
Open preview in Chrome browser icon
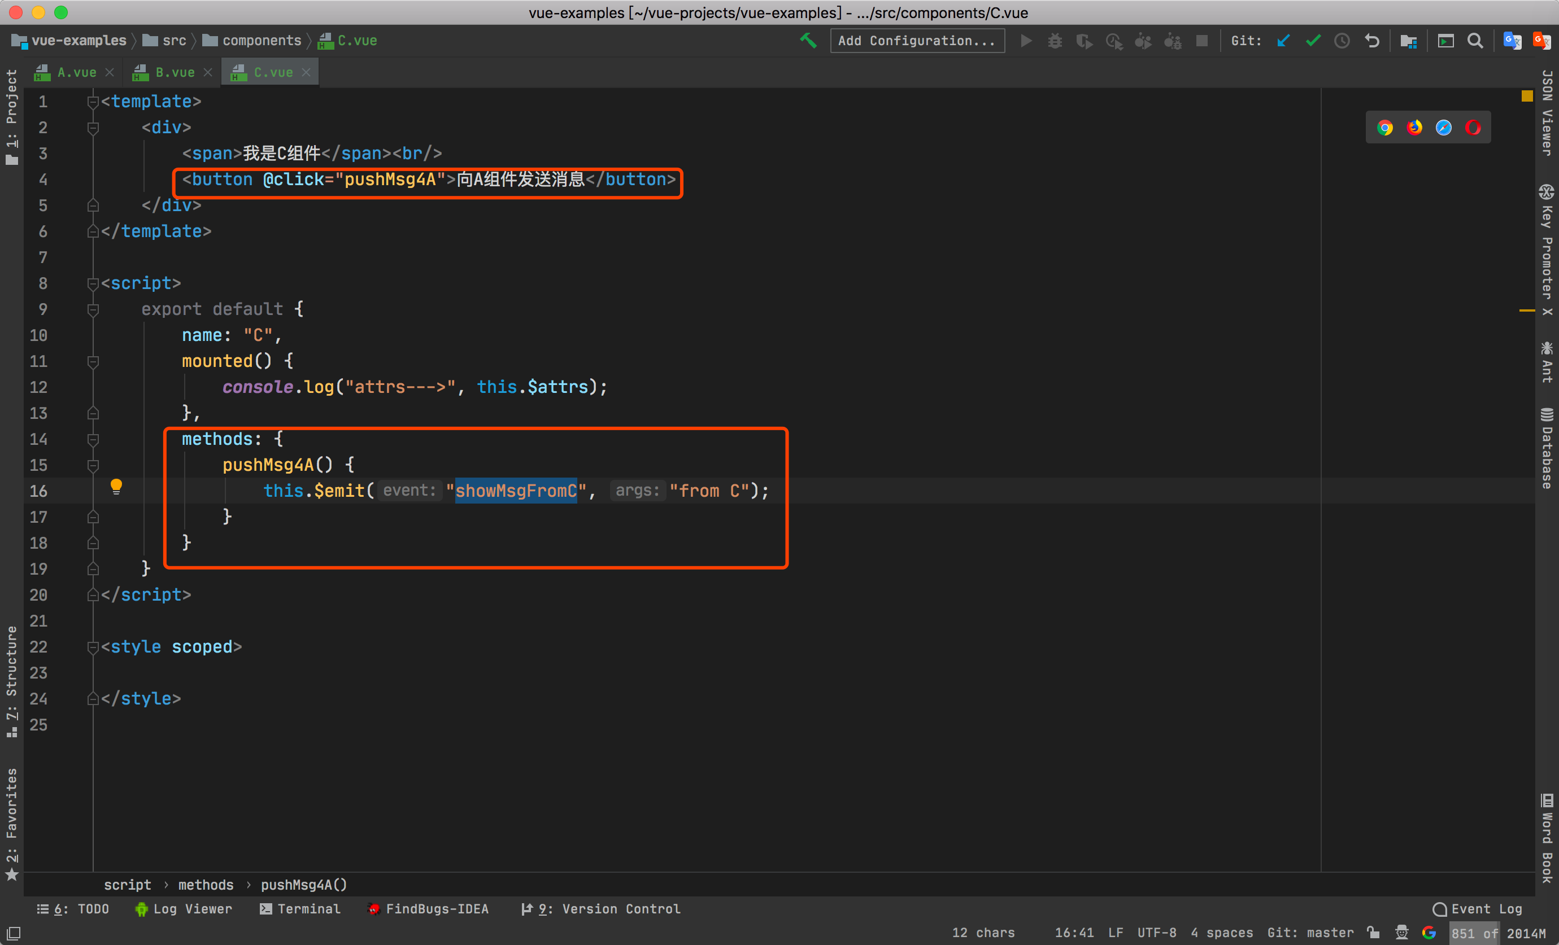pyautogui.click(x=1384, y=128)
